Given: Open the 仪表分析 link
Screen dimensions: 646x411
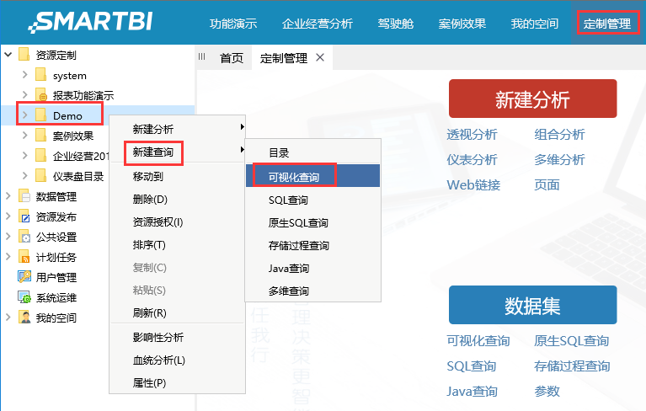Looking at the screenshot, I should [472, 159].
